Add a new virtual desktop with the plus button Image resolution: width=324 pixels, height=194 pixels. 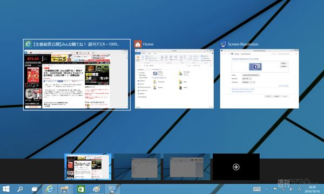tap(236, 167)
